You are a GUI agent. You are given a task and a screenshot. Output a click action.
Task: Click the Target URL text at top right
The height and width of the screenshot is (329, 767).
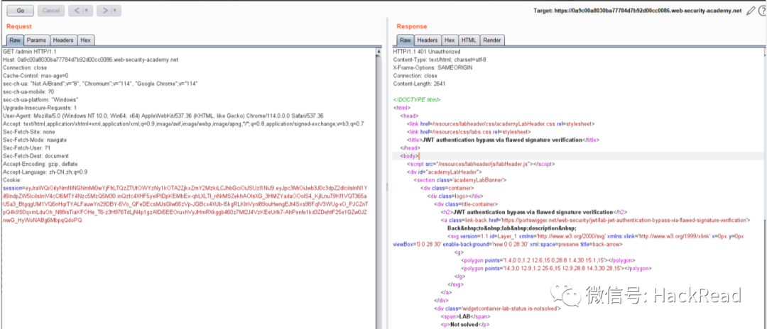pos(638,11)
